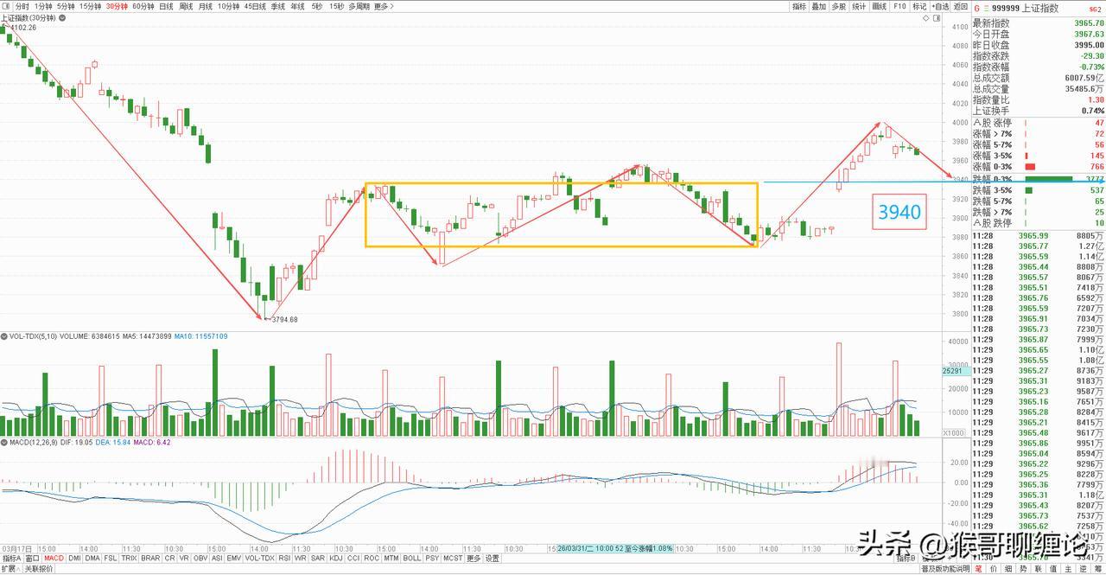Screen dimensions: 1106x575
Task: Switch to 年线 chart
Action: coord(297,6)
